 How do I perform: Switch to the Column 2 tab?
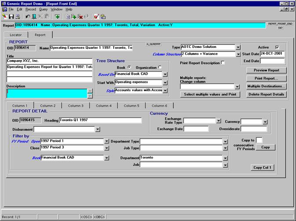coord(48,106)
